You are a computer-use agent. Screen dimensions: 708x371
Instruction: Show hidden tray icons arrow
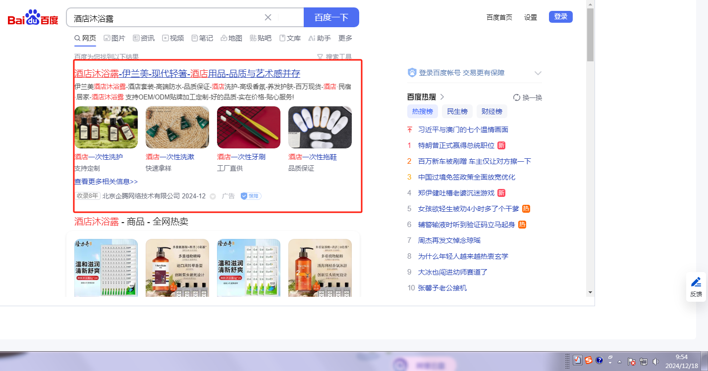point(619,362)
